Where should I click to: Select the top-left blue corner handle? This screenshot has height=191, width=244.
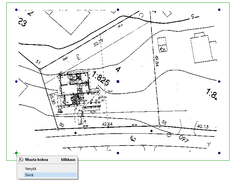click(x=16, y=10)
